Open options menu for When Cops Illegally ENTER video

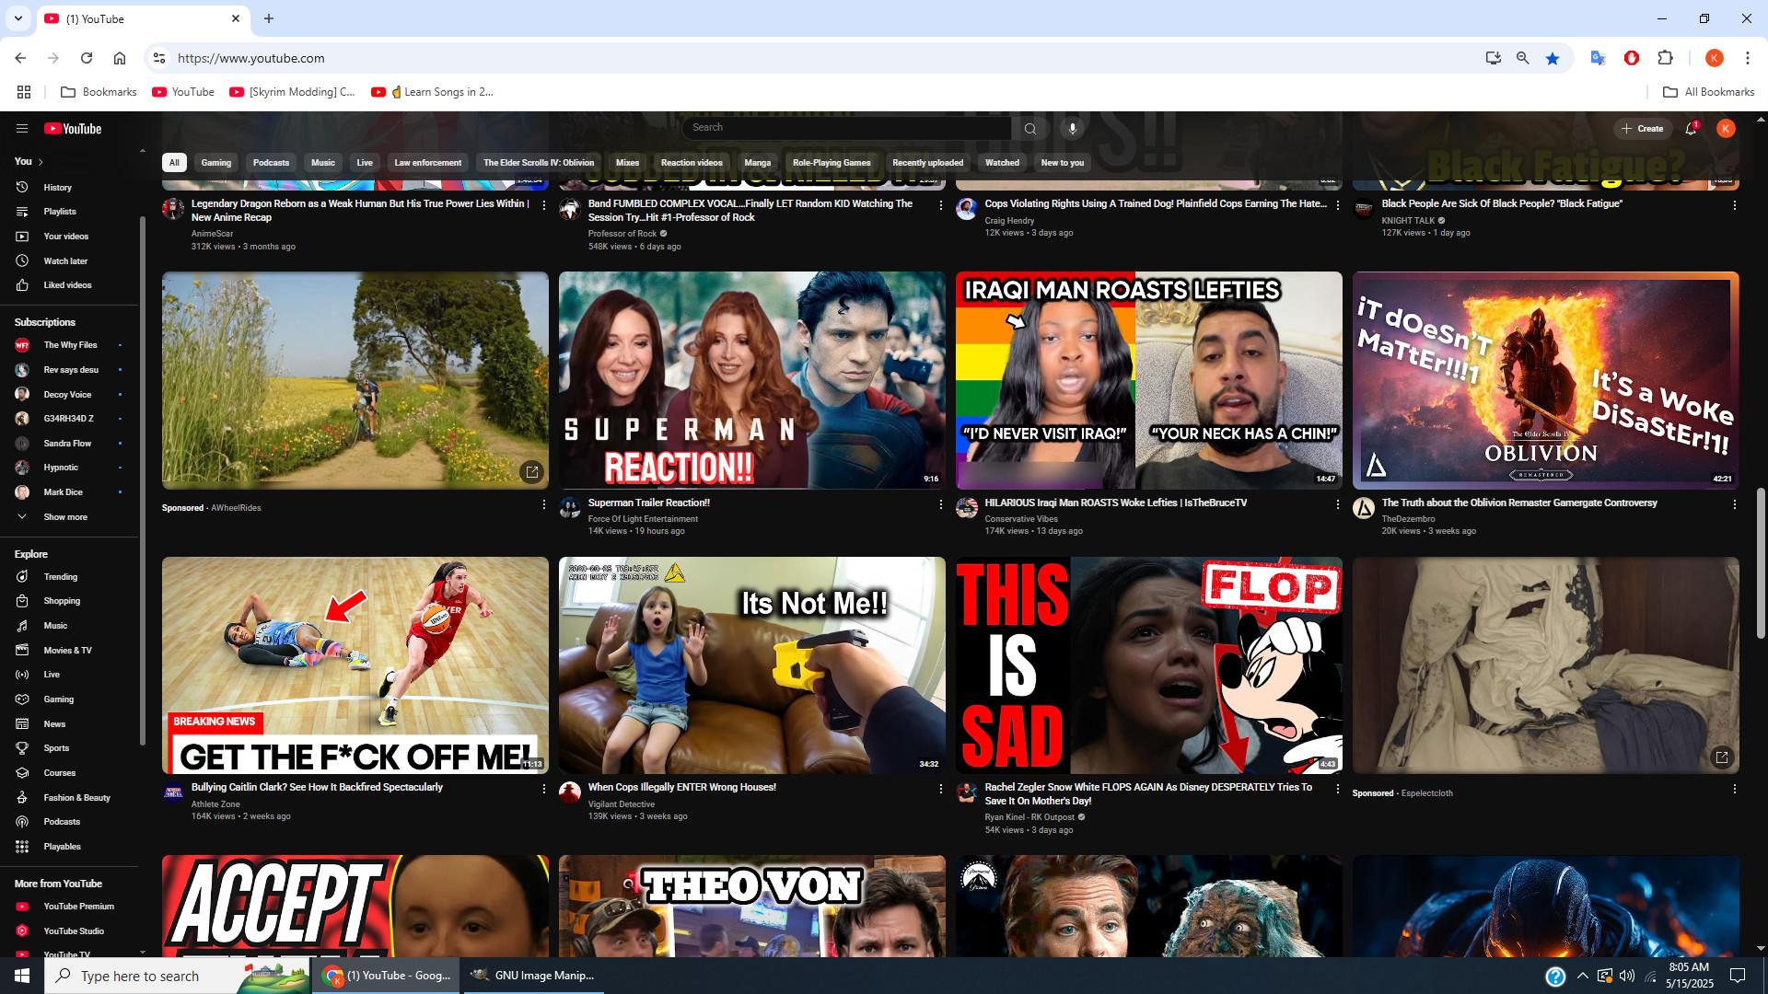[x=940, y=789]
